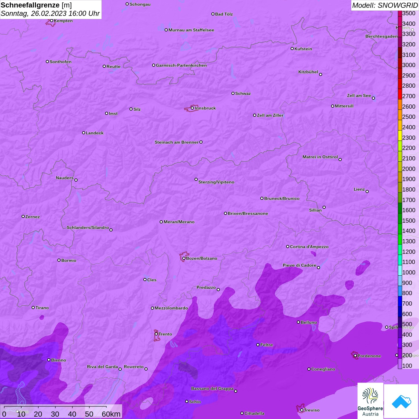Click the Feltre location dot
Image resolution: width=419 pixels, height=419 pixels.
click(258, 345)
